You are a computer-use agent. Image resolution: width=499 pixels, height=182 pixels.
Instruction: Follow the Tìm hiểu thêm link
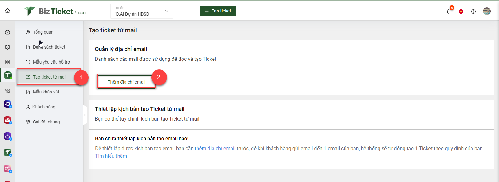click(111, 156)
